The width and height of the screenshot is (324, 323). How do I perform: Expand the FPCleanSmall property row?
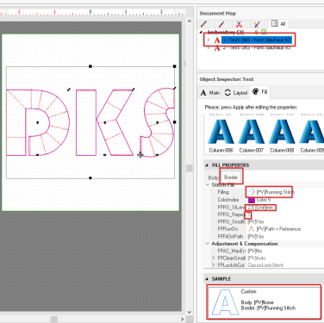coord(213,258)
